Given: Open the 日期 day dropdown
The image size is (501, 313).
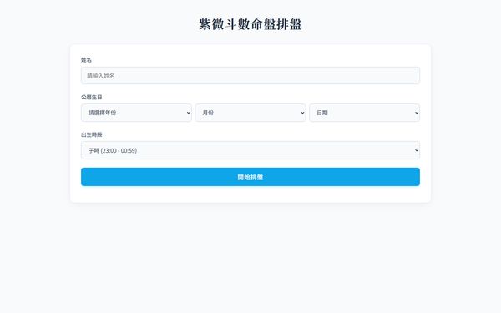Looking at the screenshot, I should point(364,113).
